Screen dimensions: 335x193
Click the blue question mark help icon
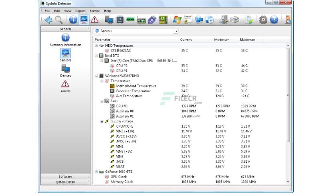pos(274,20)
